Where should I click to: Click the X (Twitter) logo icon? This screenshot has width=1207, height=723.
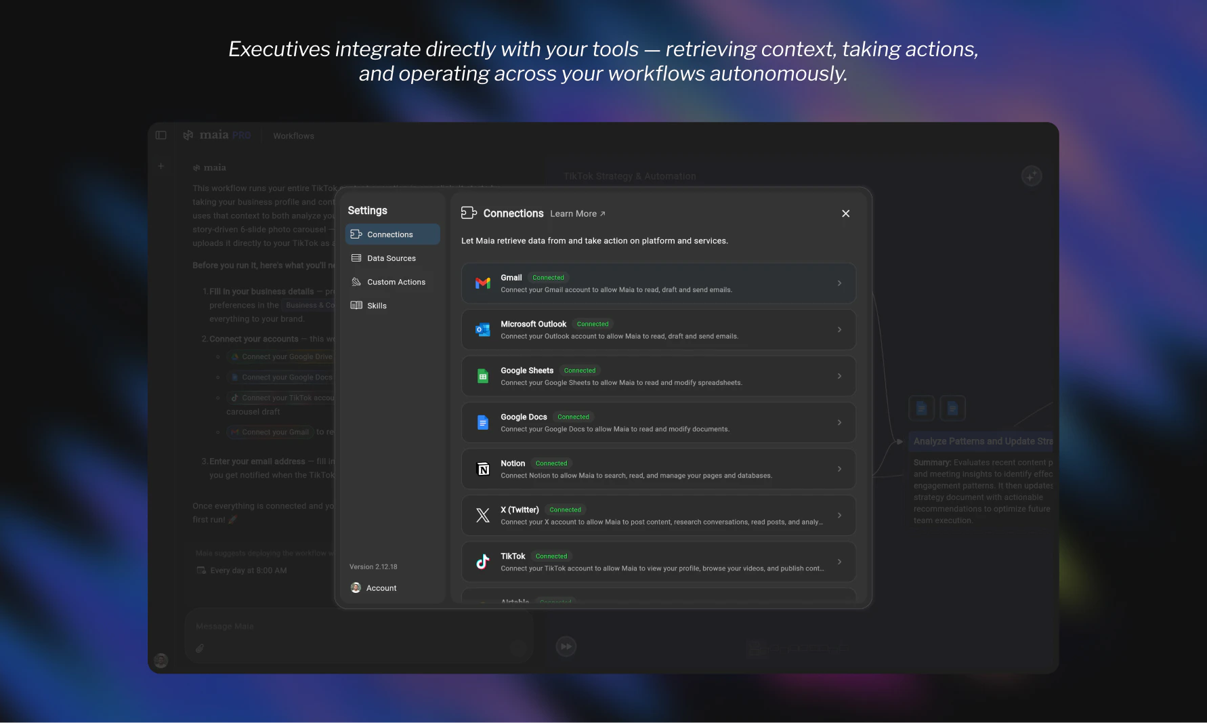click(x=483, y=516)
